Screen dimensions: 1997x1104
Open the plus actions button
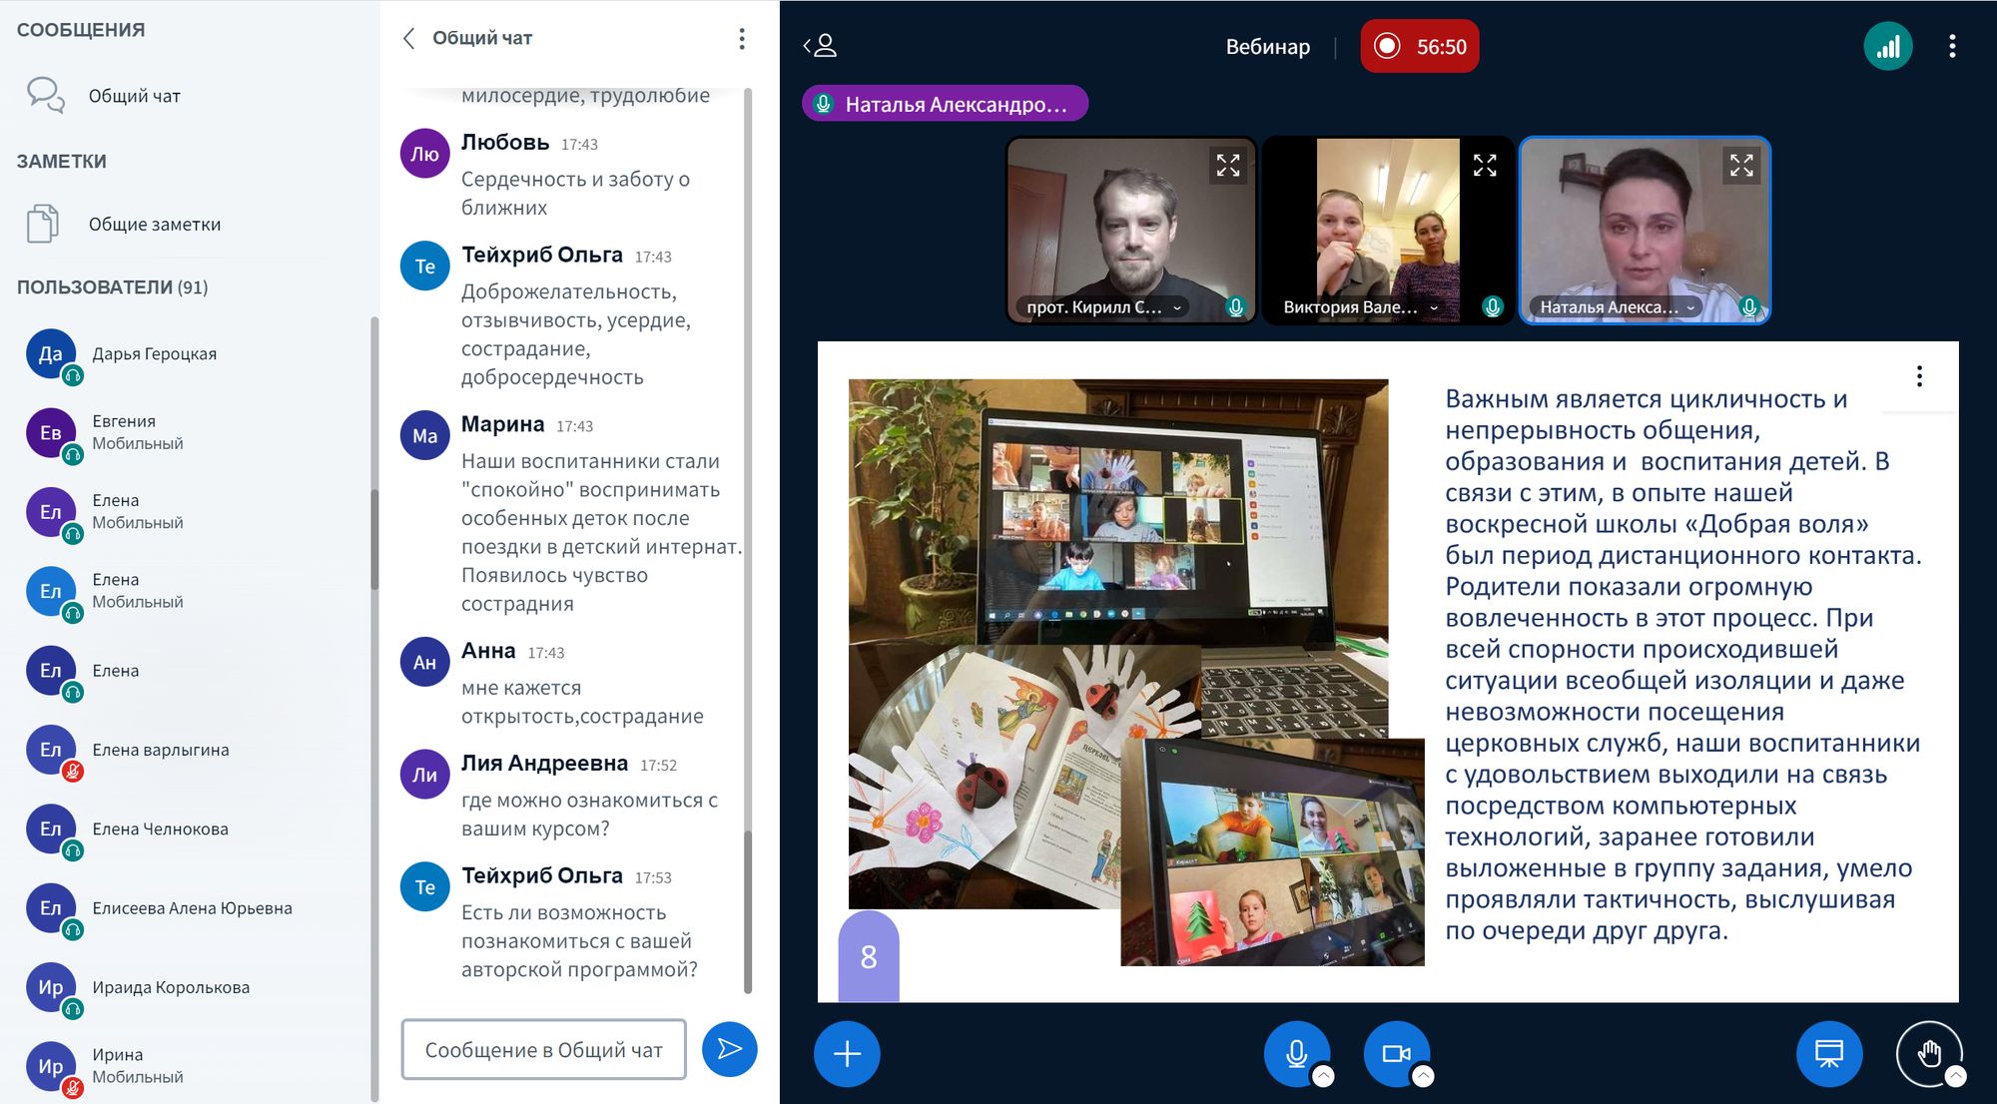point(847,1054)
